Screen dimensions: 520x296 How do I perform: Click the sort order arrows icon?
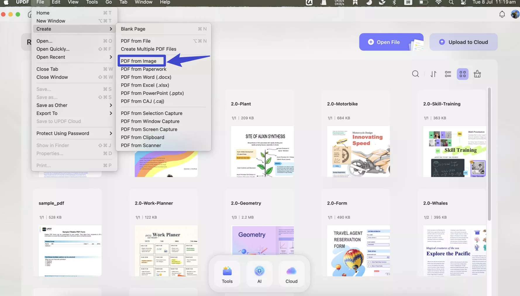point(433,74)
